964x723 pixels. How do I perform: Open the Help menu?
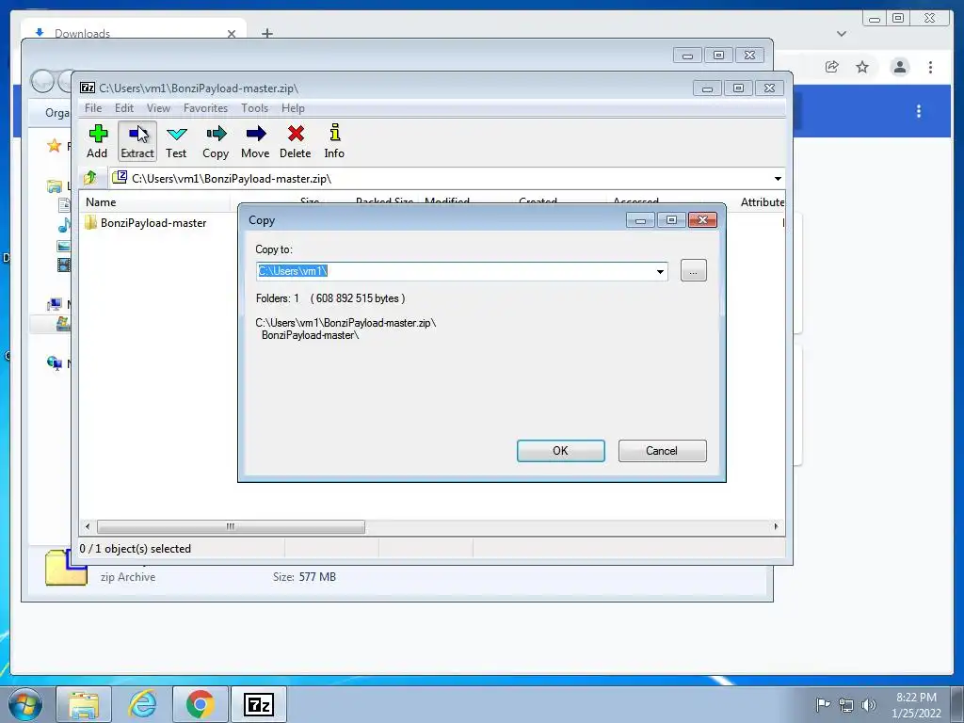[x=294, y=108]
